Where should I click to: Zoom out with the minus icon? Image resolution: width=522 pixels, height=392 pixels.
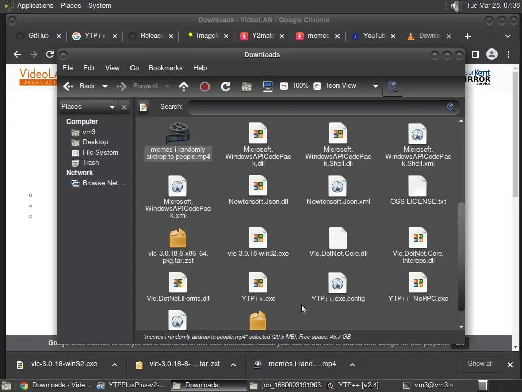[x=283, y=86]
